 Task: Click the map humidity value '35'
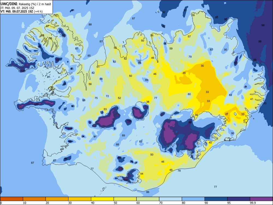point(184,73)
